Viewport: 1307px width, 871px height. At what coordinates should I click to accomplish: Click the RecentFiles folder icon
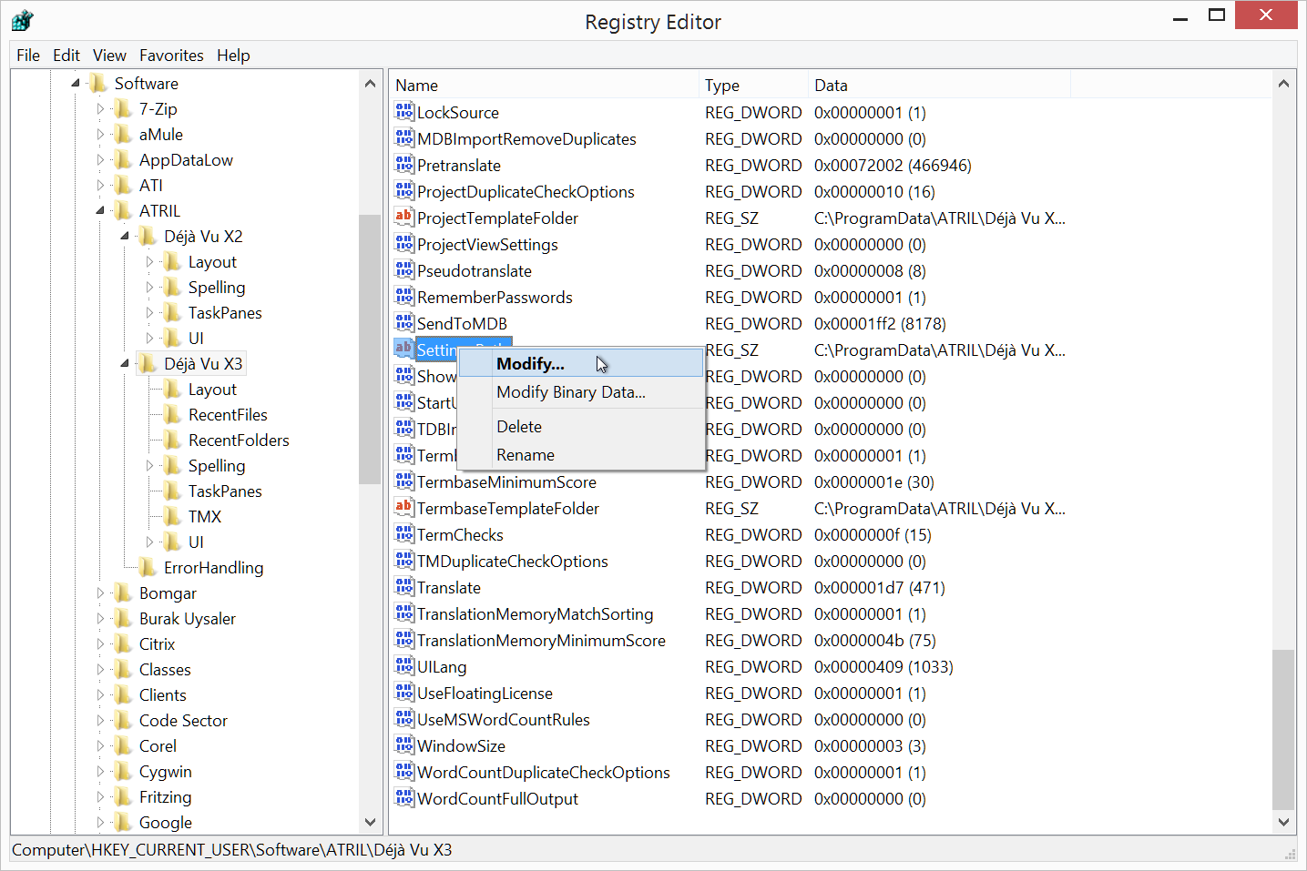click(x=172, y=415)
